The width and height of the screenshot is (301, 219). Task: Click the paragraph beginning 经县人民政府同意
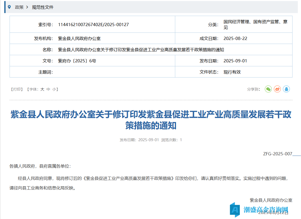(x=149, y=183)
